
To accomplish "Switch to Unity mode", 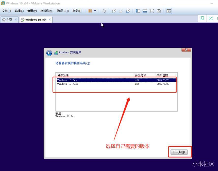I will (x=159, y=11).
